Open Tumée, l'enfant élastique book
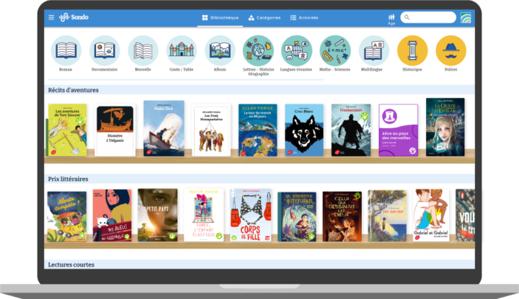Viewport: 519px width, 299px height. click(204, 215)
